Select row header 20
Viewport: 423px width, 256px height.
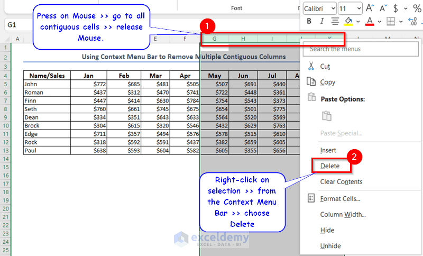coord(5,209)
